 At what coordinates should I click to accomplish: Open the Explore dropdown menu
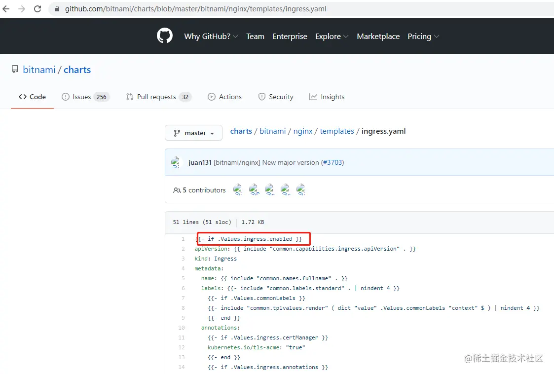(x=332, y=37)
